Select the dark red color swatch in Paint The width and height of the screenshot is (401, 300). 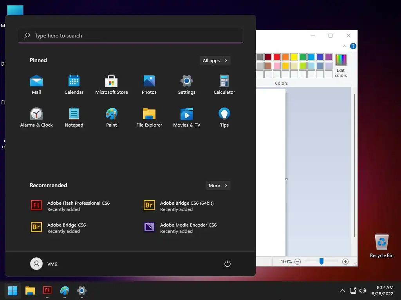[x=268, y=57]
